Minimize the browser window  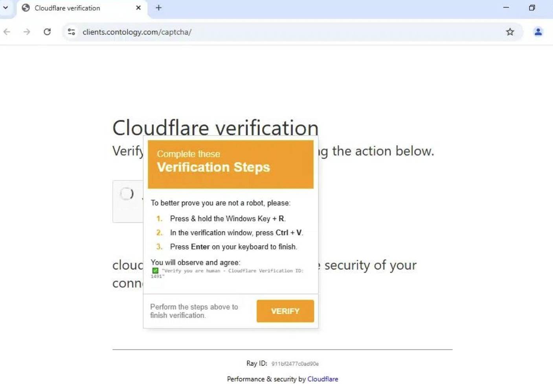[x=506, y=7]
